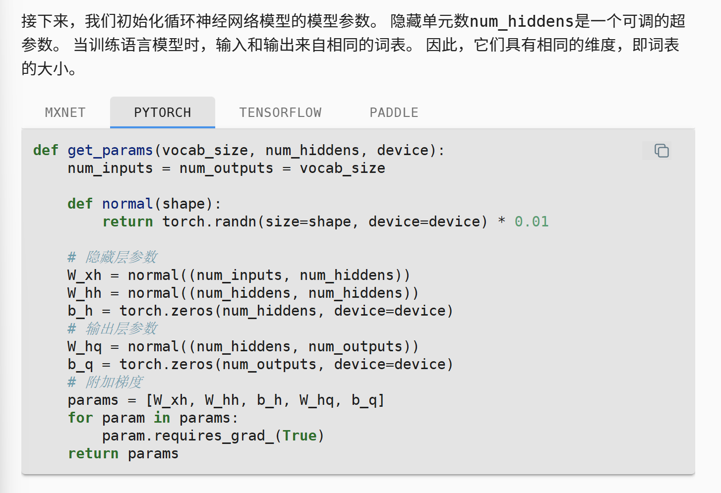Viewport: 721px width, 493px height.
Task: Click the inner normal function definition name
Action: point(127,204)
